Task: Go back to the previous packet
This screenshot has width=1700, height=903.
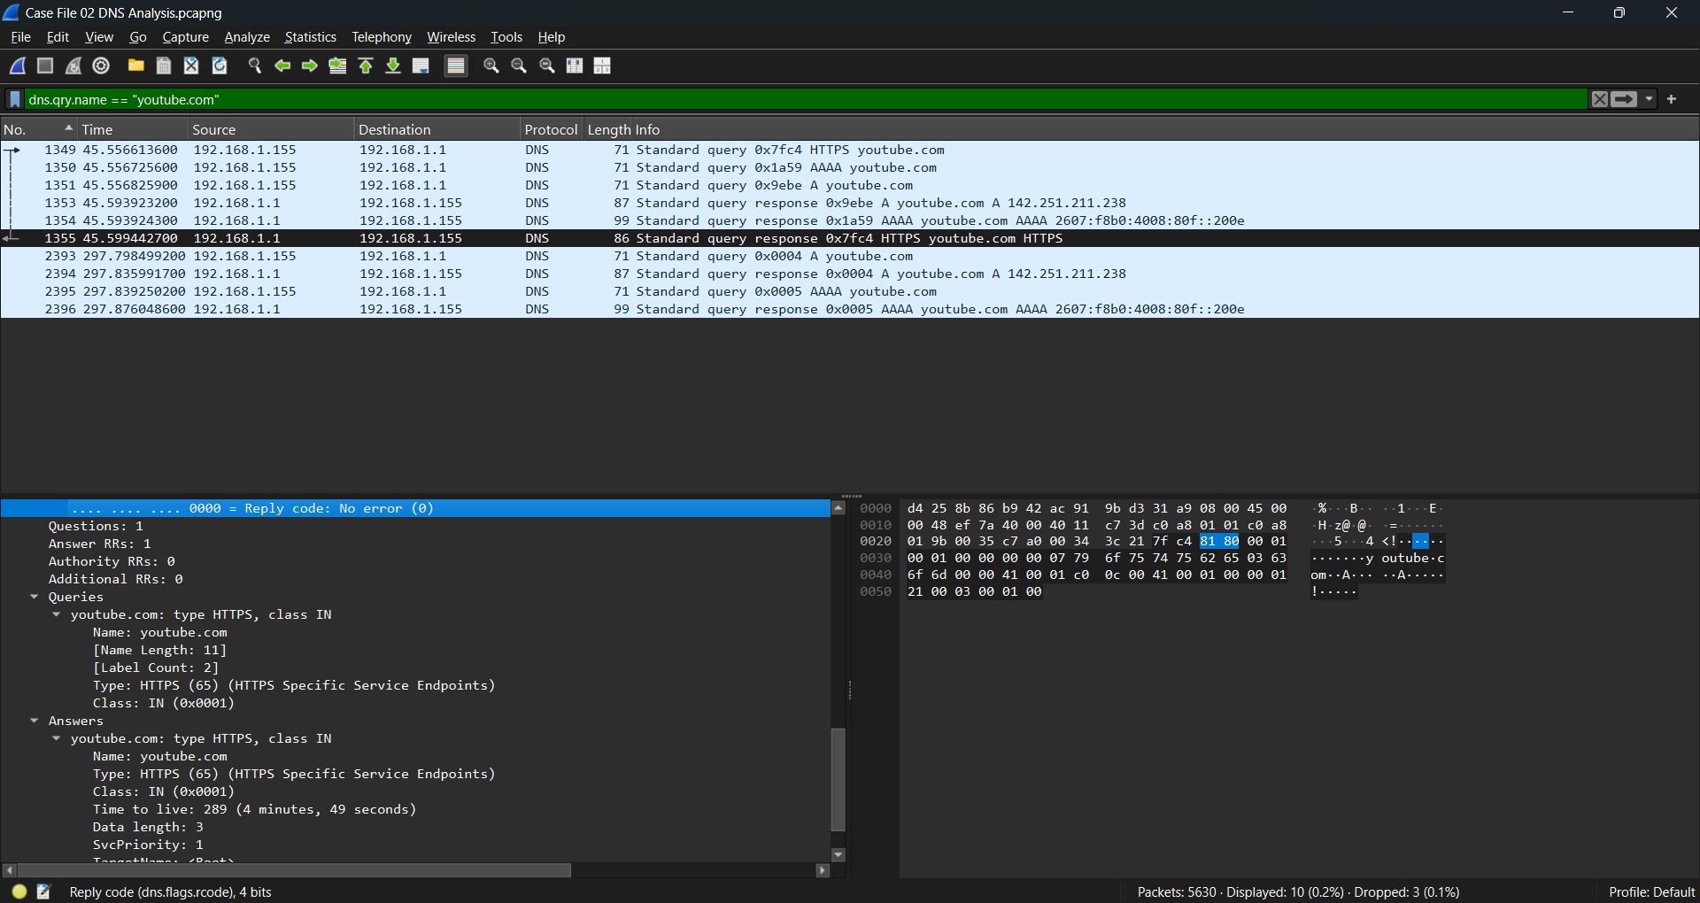Action: click(x=282, y=66)
